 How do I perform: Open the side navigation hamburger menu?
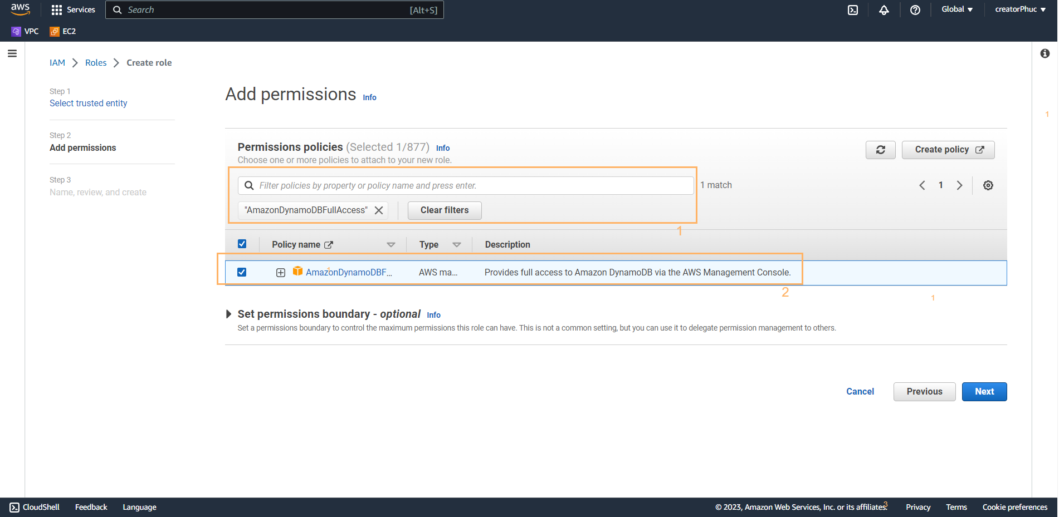click(x=12, y=53)
